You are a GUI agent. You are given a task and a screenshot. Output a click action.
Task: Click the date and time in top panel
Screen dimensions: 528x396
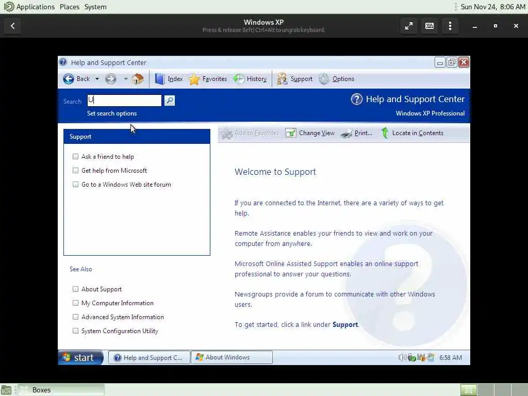pyautogui.click(x=492, y=7)
